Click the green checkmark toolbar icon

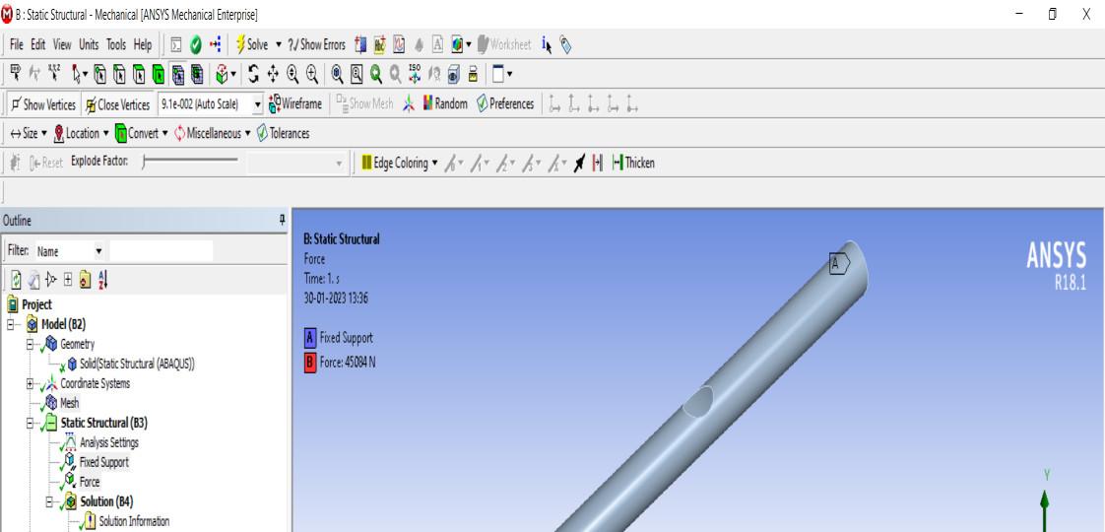click(195, 45)
